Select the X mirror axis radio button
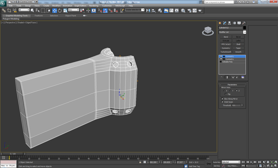This screenshot has height=168, width=278. point(224,90)
